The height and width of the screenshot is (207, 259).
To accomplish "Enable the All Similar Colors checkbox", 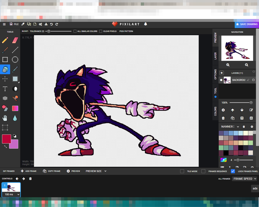I will coord(75,31).
